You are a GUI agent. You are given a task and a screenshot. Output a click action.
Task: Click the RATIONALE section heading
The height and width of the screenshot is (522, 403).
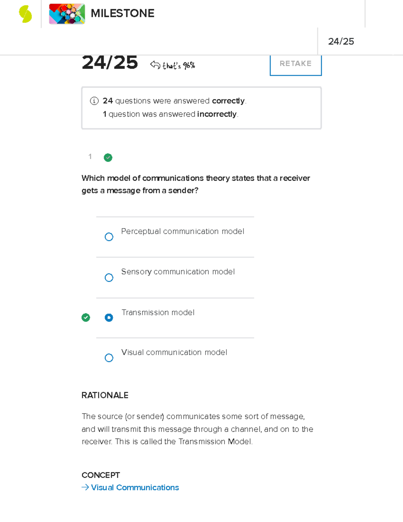click(x=105, y=395)
